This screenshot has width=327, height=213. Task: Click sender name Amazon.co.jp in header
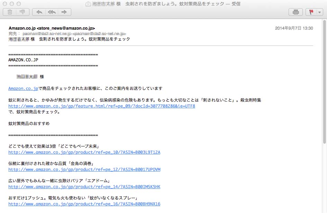point(22,28)
